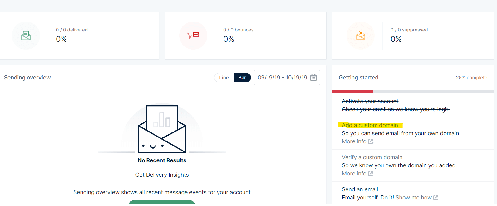Open the calendar icon in date range
The height and width of the screenshot is (206, 497).
point(313,78)
